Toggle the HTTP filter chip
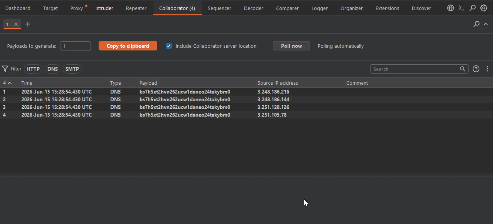The width and height of the screenshot is (493, 224). pyautogui.click(x=33, y=69)
